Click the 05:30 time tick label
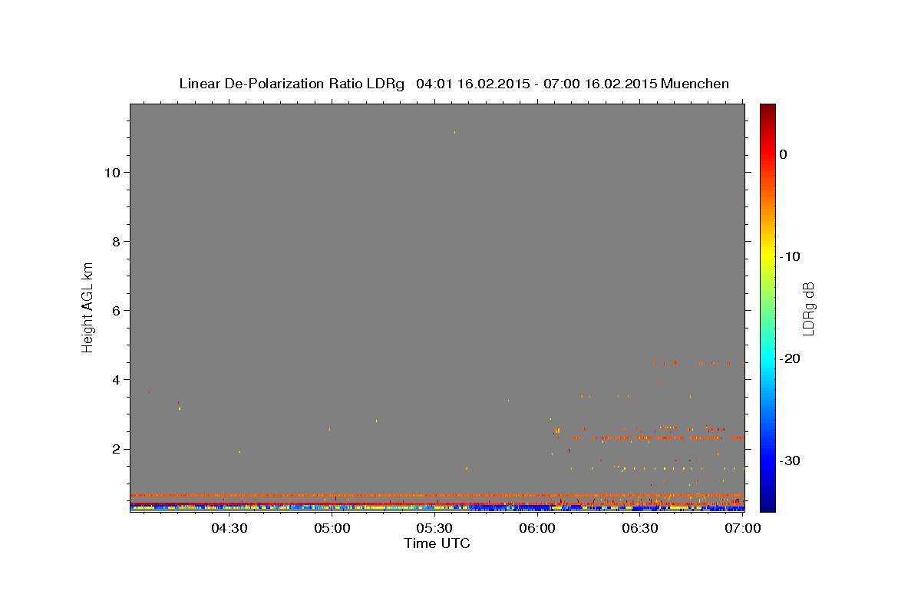Image resolution: width=921 pixels, height=614 pixels. pos(434,529)
